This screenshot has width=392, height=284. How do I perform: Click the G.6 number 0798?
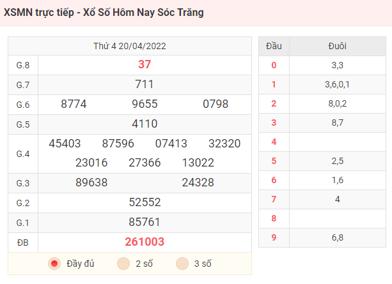point(216,104)
